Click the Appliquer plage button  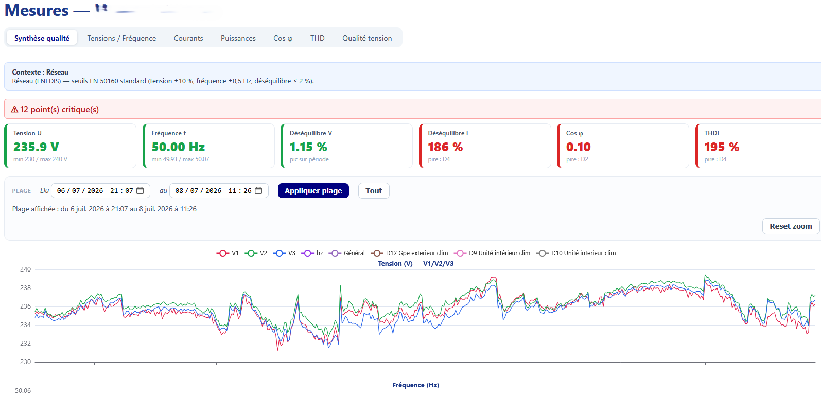313,191
